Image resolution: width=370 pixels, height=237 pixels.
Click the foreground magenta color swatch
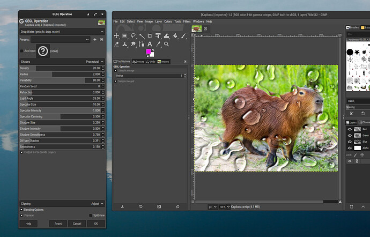point(150,52)
